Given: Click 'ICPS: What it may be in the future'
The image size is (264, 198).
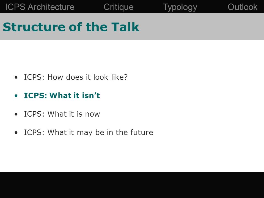Looking at the screenshot, I should pyautogui.click(x=89, y=133).
